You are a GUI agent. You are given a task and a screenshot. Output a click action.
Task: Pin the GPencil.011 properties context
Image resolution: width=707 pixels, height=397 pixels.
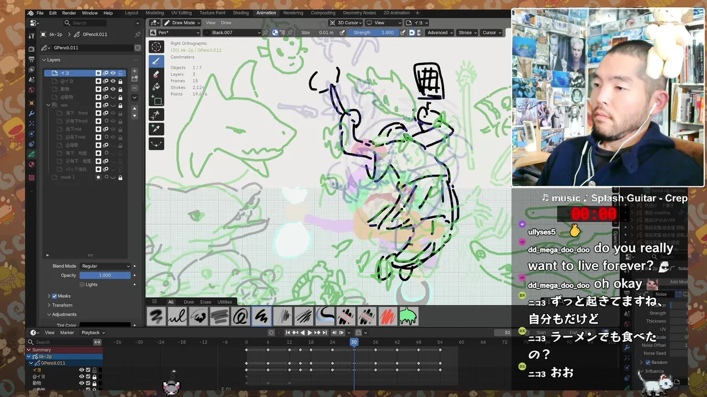click(x=138, y=35)
